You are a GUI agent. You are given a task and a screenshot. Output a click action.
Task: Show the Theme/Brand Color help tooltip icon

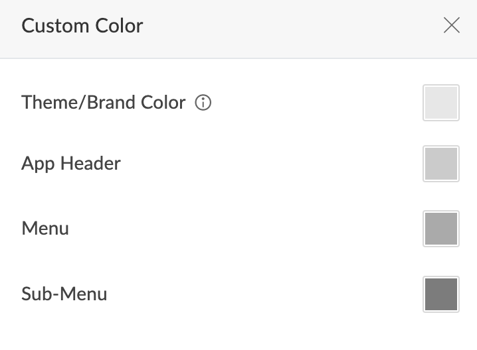pyautogui.click(x=203, y=103)
